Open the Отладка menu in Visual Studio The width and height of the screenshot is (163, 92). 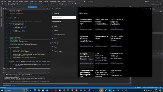coord(32,1)
